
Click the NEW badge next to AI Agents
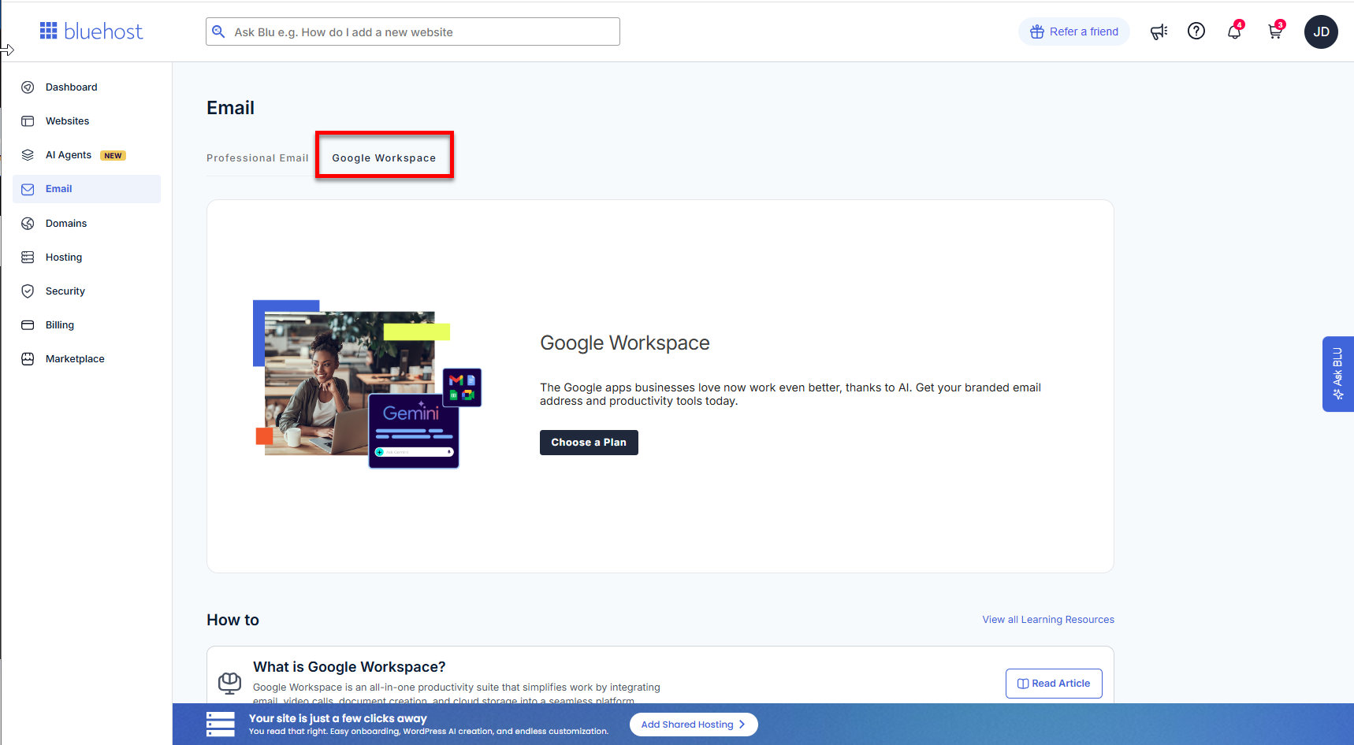[x=113, y=156]
